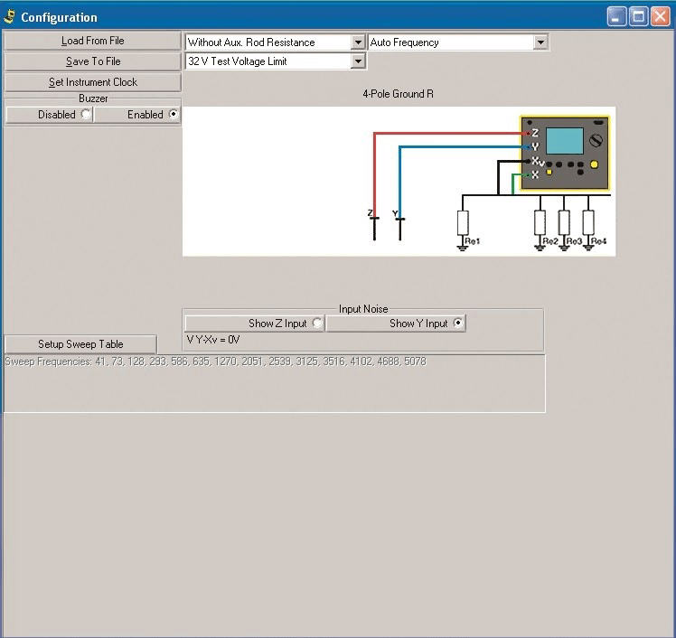The height and width of the screenshot is (638, 676).
Task: Click the Configuration app icon in title bar
Action: coord(10,17)
